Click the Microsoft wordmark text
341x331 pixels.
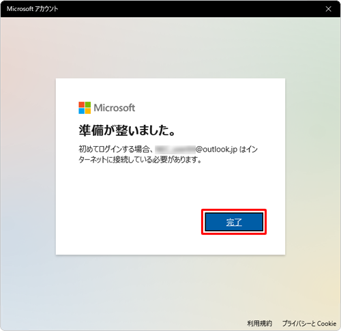click(x=115, y=108)
